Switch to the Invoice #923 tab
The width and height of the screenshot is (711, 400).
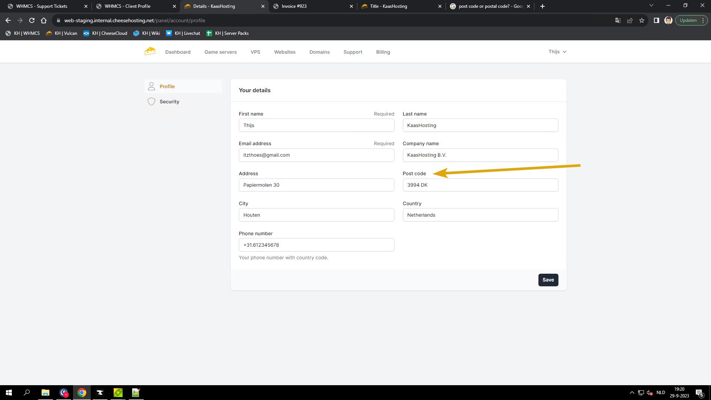tap(294, 6)
